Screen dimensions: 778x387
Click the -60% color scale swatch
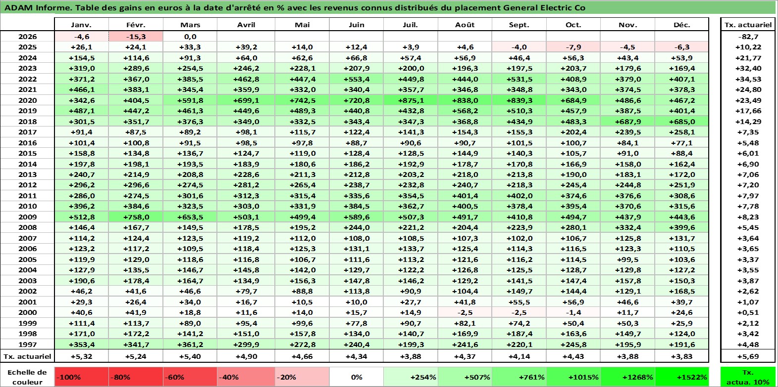point(190,377)
